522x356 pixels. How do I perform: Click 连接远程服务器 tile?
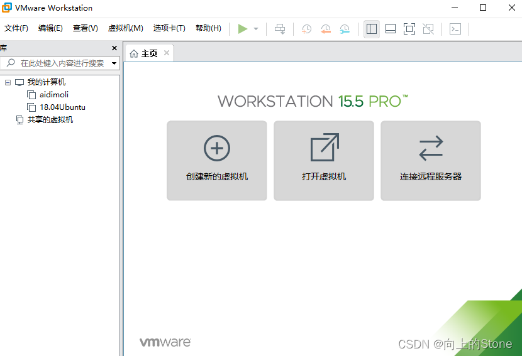pos(430,161)
